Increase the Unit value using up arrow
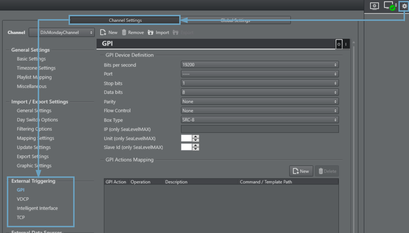 click(196, 137)
